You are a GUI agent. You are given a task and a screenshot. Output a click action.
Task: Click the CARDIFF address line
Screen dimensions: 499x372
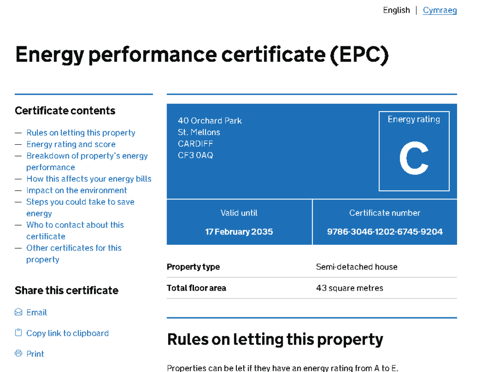(x=195, y=144)
